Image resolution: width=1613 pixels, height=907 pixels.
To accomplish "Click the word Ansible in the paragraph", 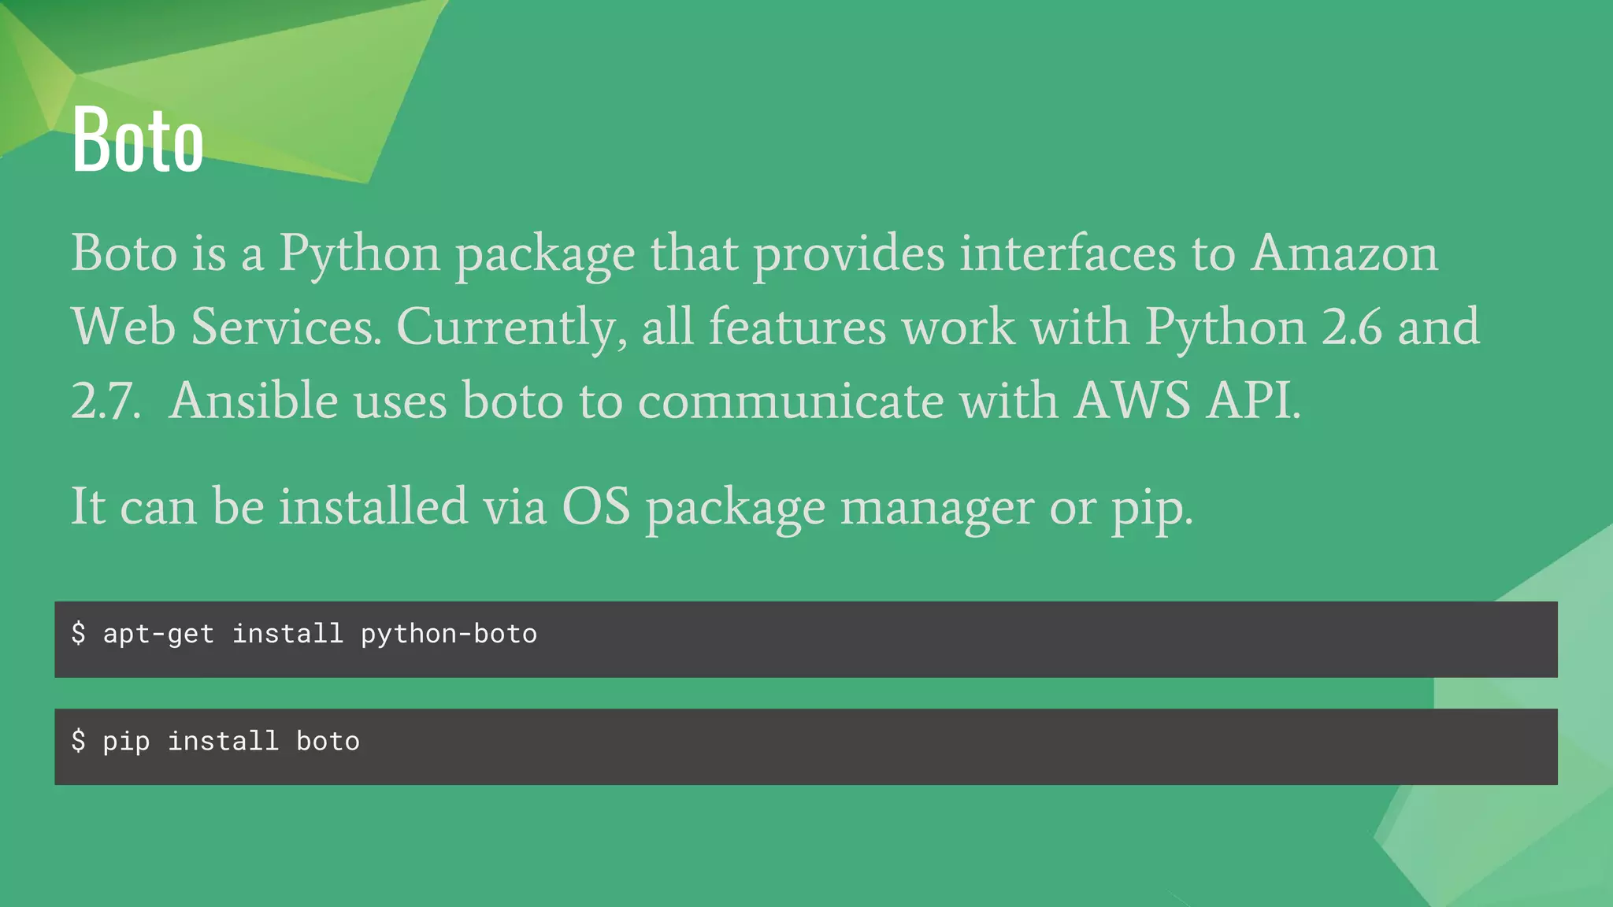I will (254, 401).
